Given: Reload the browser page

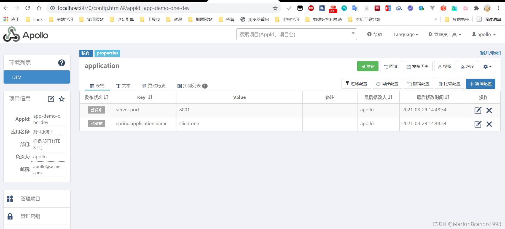Looking at the screenshot, I should [x=28, y=8].
